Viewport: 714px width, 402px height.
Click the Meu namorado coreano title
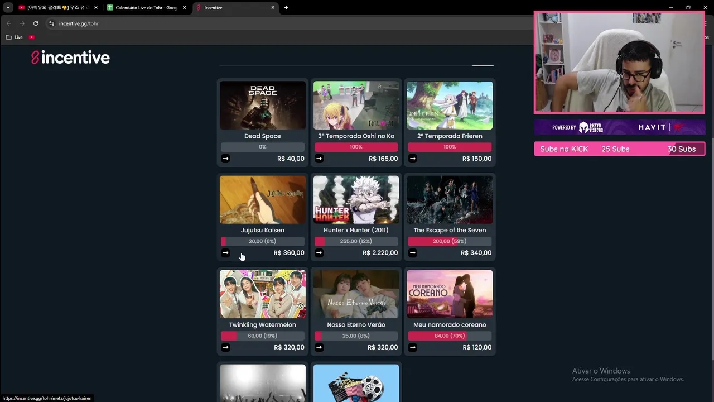click(x=450, y=324)
